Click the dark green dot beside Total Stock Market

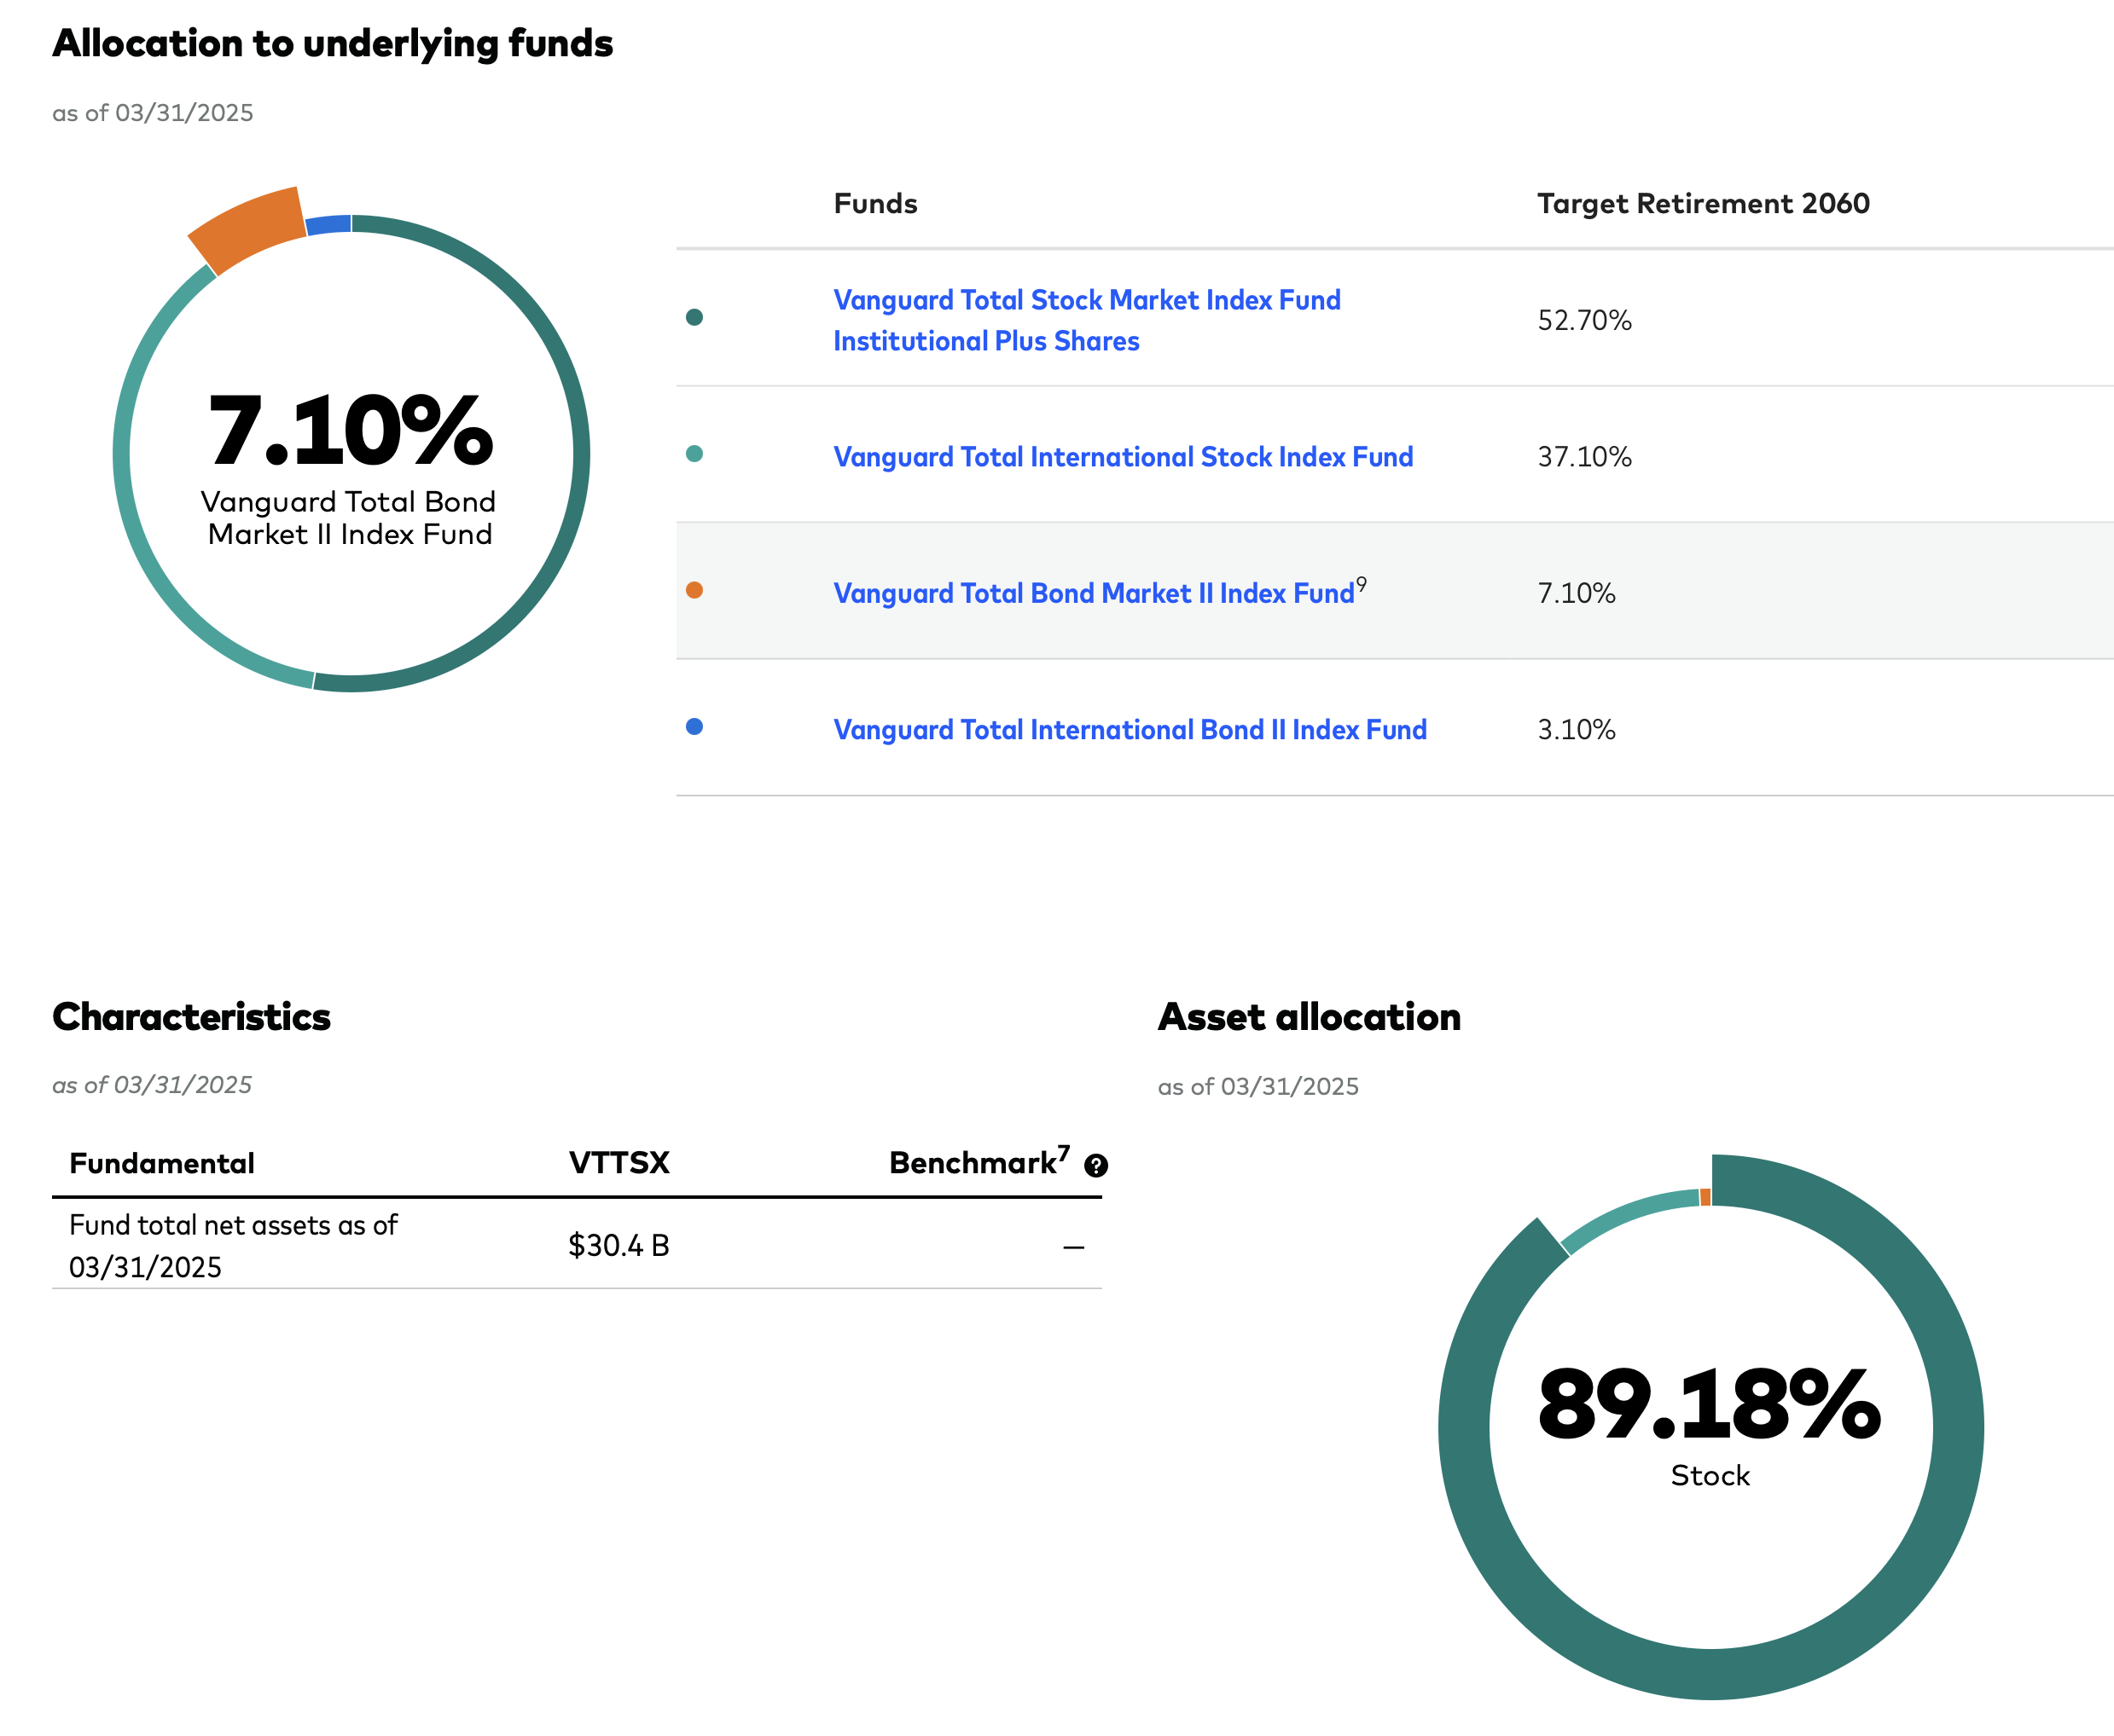[694, 317]
